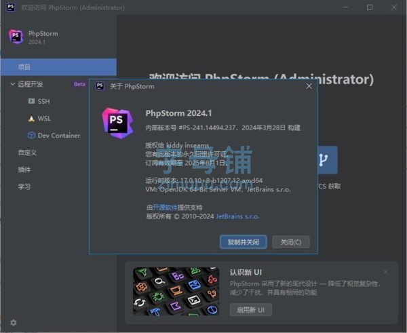Screen dimensions: 407x333
Task: Dismiss the 认识新 UI banner with its X
Action: [x=386, y=272]
